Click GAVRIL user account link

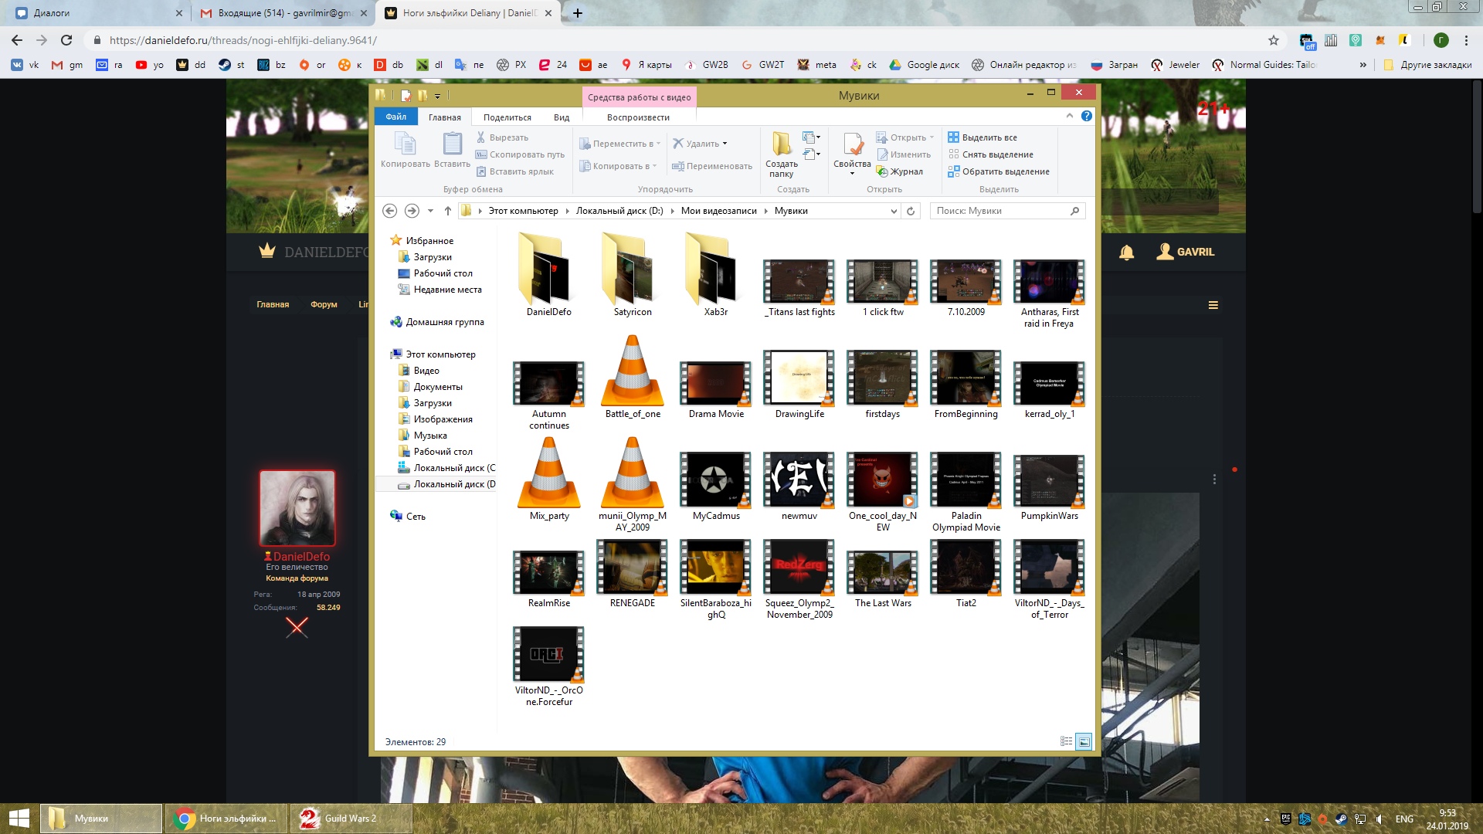point(1186,252)
